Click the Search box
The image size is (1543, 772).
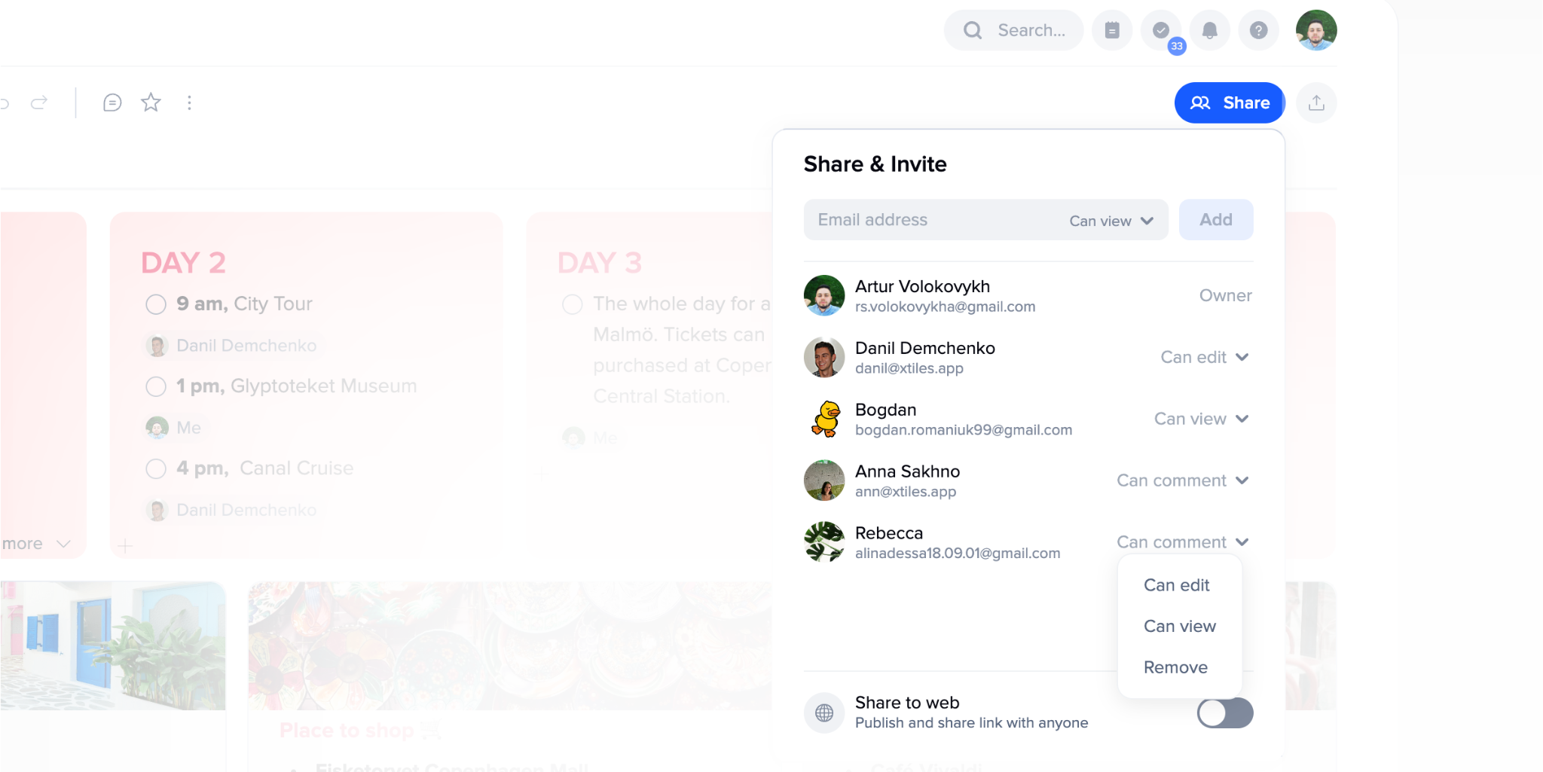tap(1013, 30)
